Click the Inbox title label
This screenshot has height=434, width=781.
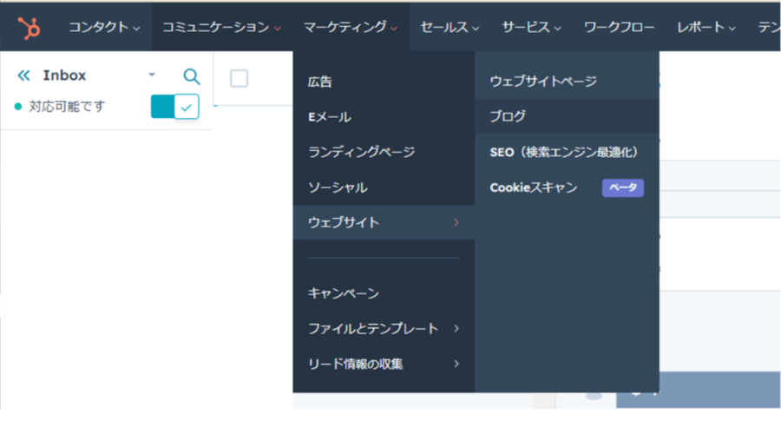[x=64, y=76]
